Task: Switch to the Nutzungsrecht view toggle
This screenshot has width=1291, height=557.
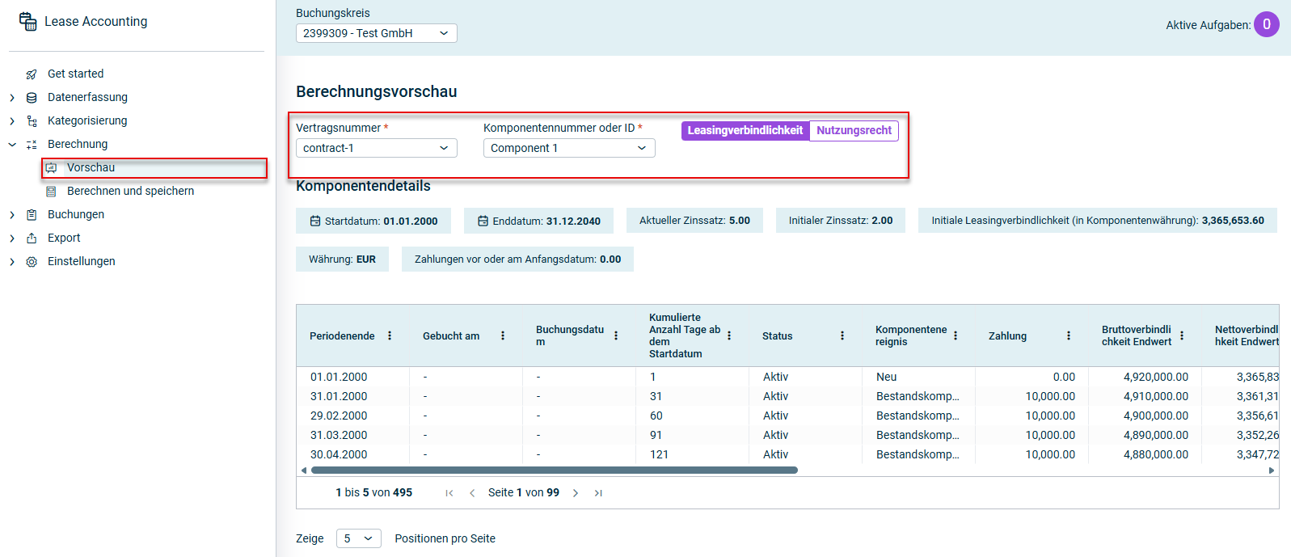Action: click(854, 131)
